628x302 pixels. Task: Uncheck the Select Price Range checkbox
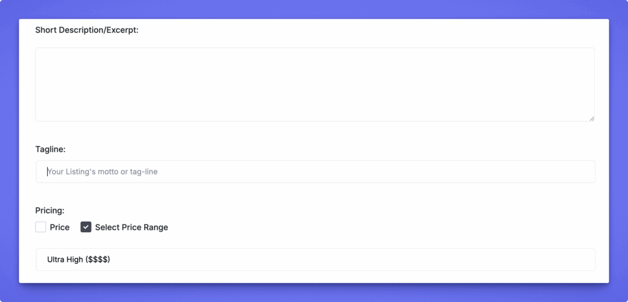point(86,227)
